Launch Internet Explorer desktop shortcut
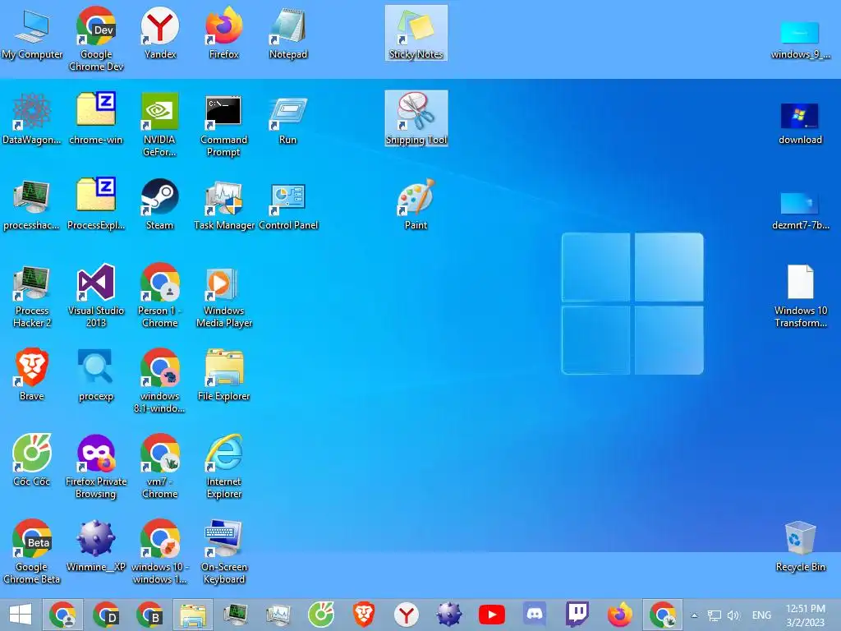Viewport: 841px width, 631px height. [x=223, y=467]
